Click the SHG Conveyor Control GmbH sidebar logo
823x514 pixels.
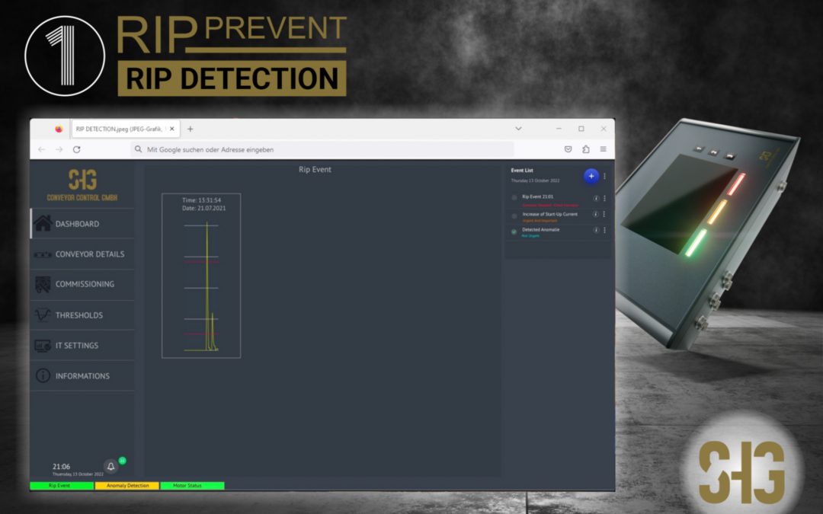tap(82, 185)
